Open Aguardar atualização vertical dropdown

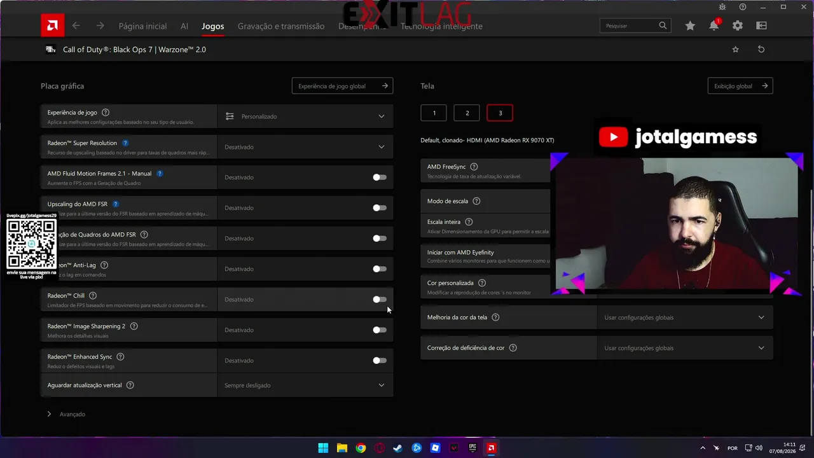305,385
